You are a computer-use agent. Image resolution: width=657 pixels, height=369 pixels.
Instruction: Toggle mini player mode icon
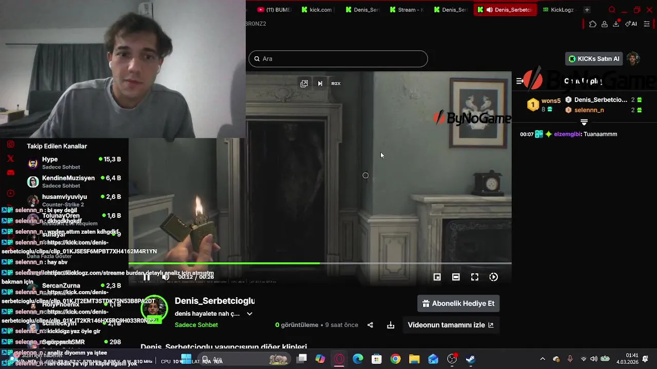(x=437, y=277)
